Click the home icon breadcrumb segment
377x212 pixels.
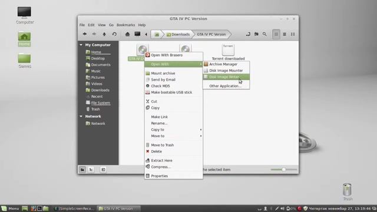click(x=157, y=34)
